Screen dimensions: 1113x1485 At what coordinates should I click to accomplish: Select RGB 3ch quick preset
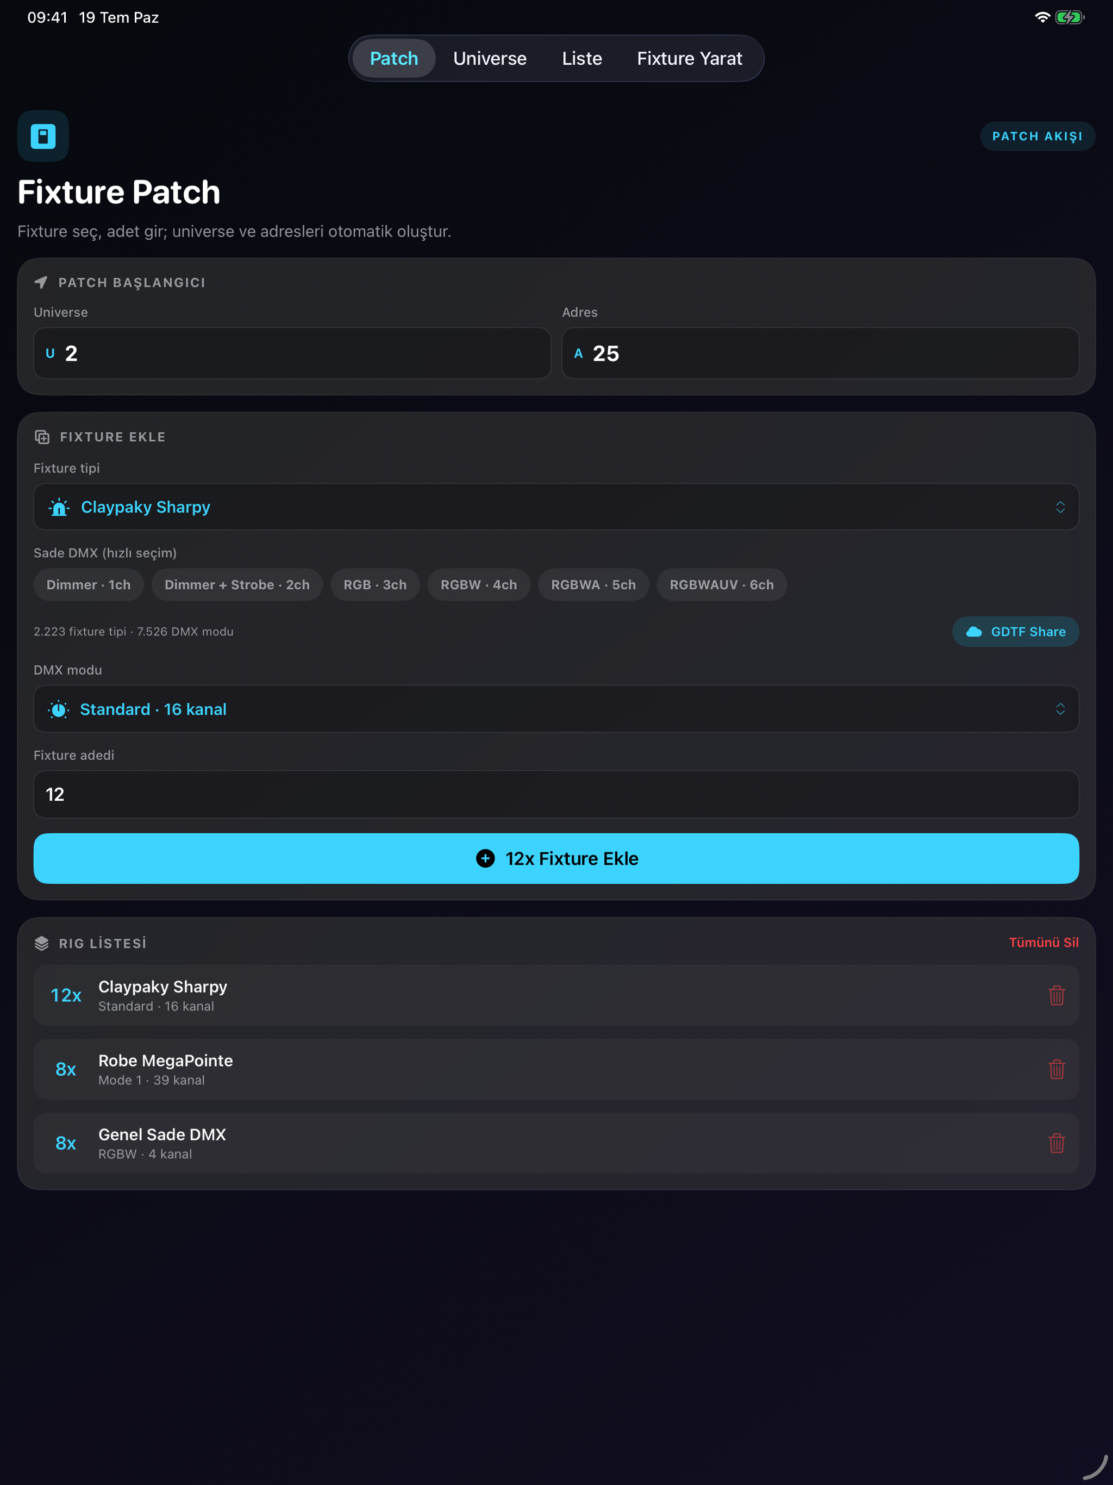tap(375, 585)
